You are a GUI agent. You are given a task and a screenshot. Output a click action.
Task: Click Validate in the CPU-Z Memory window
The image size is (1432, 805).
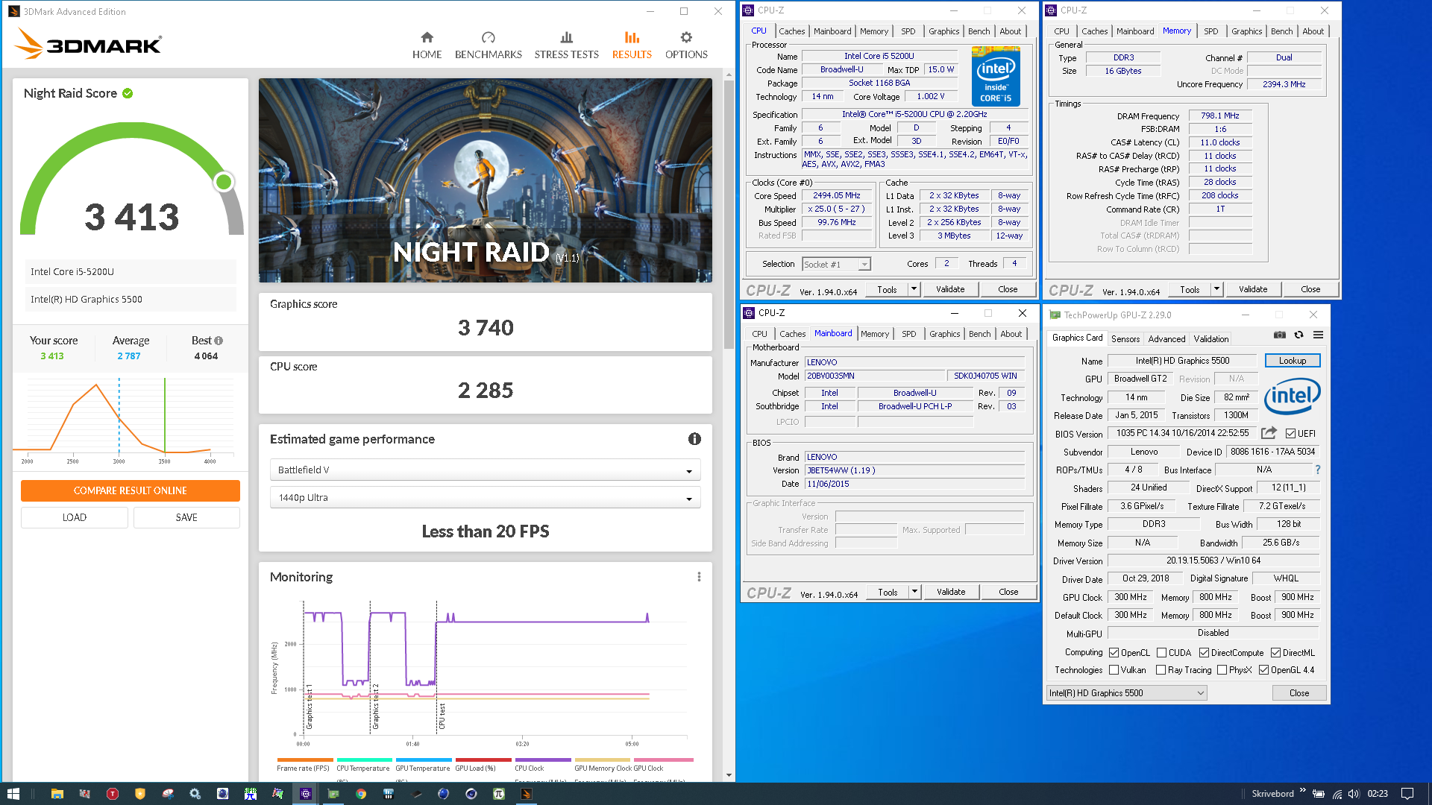pos(1252,289)
